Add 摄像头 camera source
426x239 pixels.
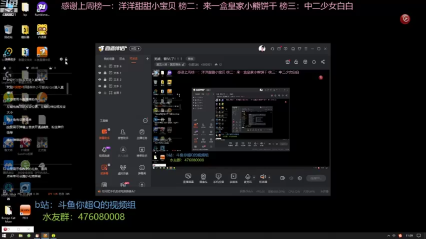[x=203, y=178]
